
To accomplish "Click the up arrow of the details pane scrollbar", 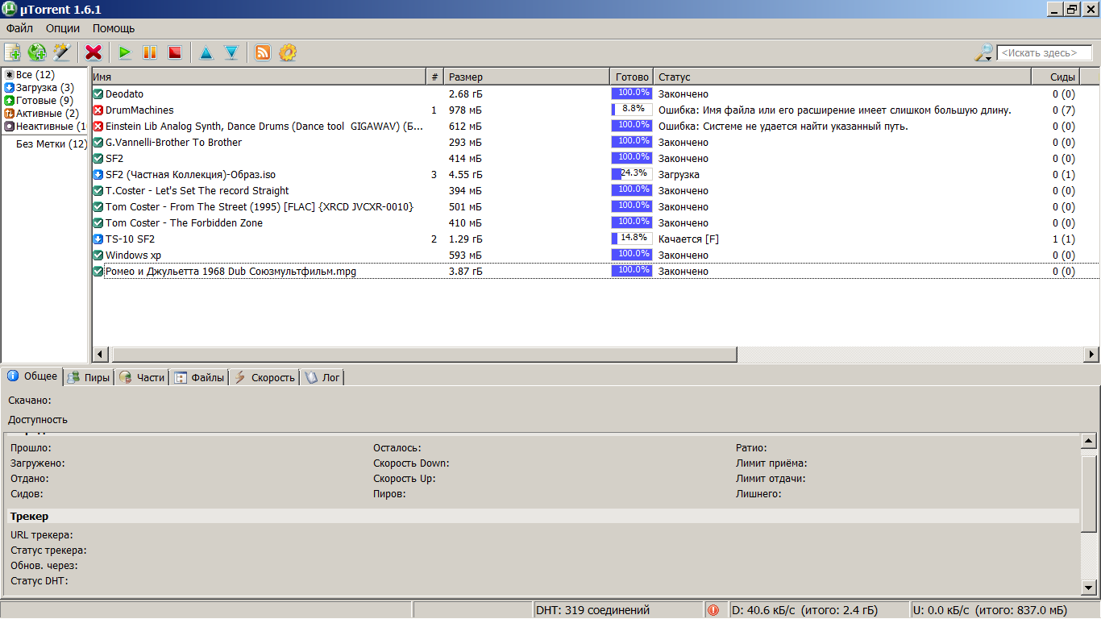I will (x=1088, y=441).
